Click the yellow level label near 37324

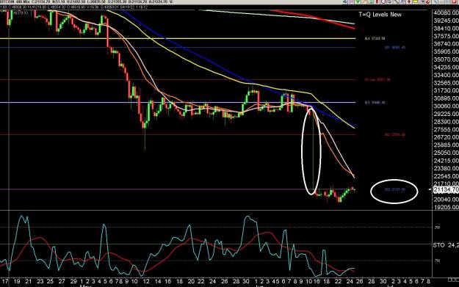point(375,39)
